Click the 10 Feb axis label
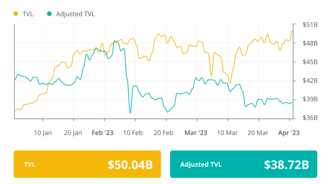The image size is (331, 184). tap(134, 133)
